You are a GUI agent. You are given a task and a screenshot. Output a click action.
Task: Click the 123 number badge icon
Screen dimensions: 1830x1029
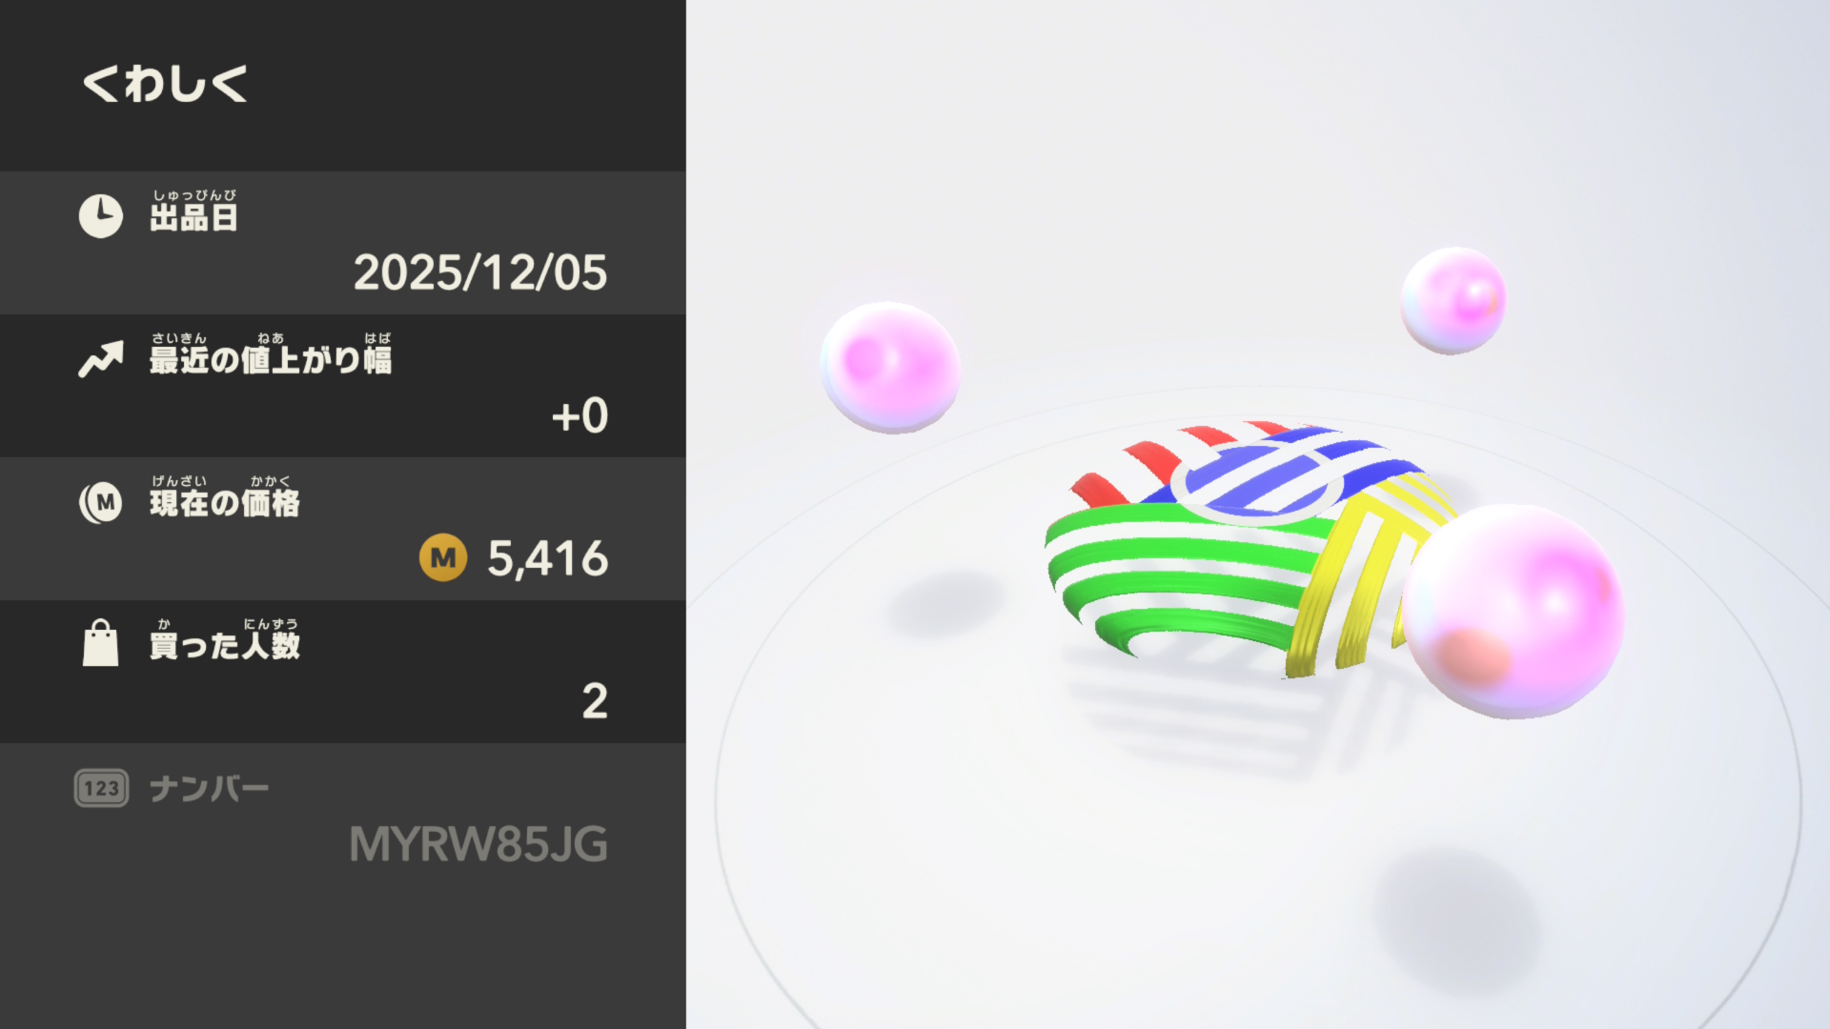pyautogui.click(x=101, y=788)
